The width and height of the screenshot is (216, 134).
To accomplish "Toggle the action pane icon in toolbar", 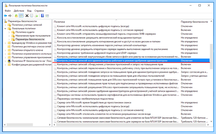I will pos(47,16).
